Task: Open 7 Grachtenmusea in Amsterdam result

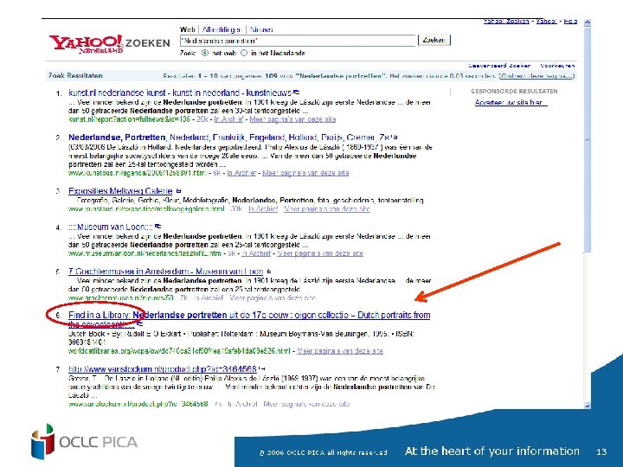Action: (165, 272)
